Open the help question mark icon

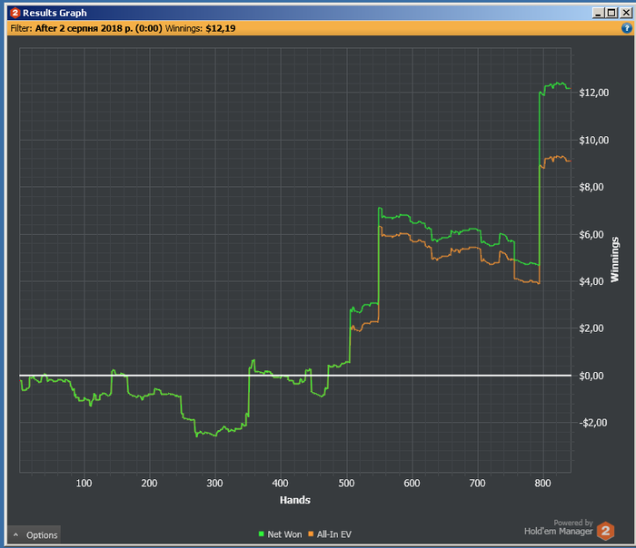[627, 28]
